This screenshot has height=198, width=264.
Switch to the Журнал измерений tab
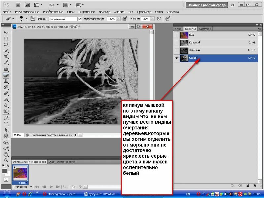tap(62, 162)
